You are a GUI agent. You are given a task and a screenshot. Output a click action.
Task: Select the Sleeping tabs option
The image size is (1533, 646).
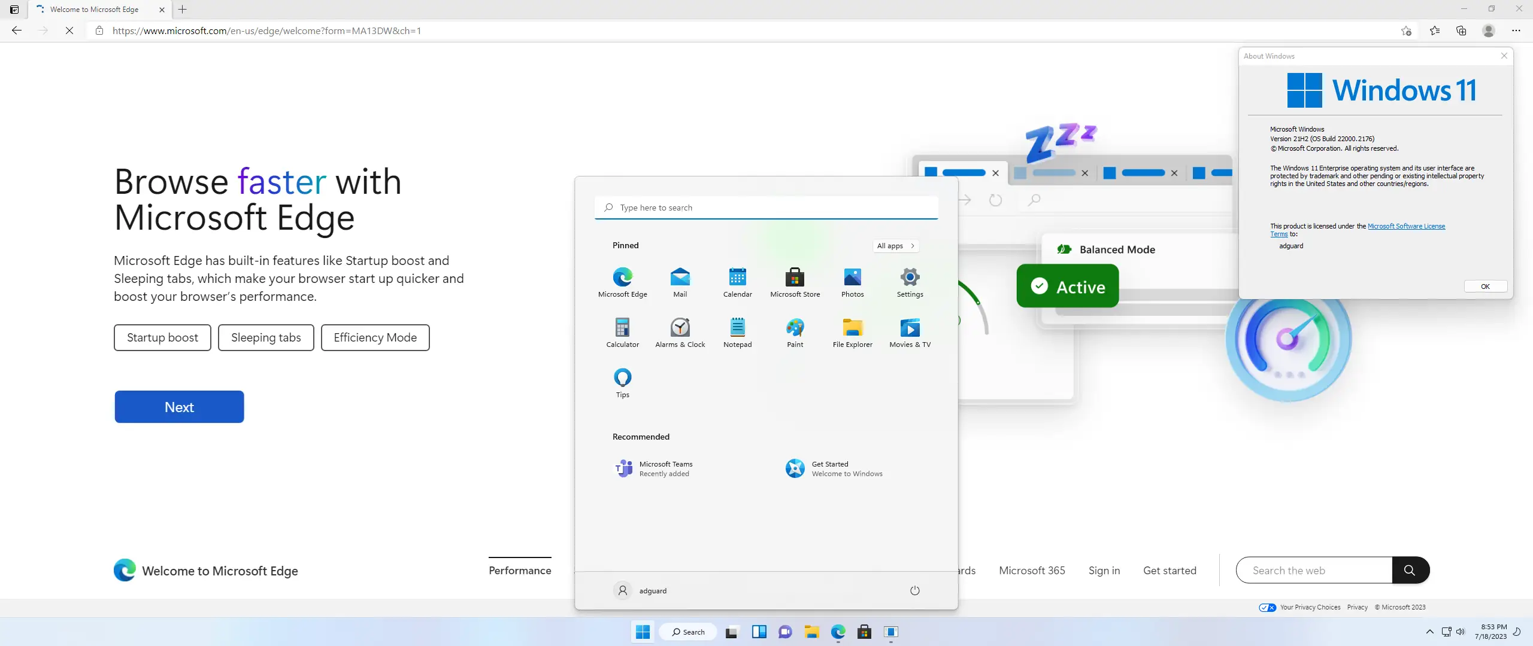click(x=266, y=337)
